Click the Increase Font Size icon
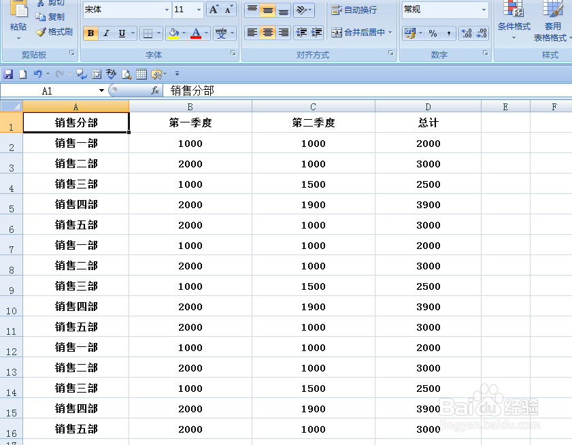 pos(214,9)
